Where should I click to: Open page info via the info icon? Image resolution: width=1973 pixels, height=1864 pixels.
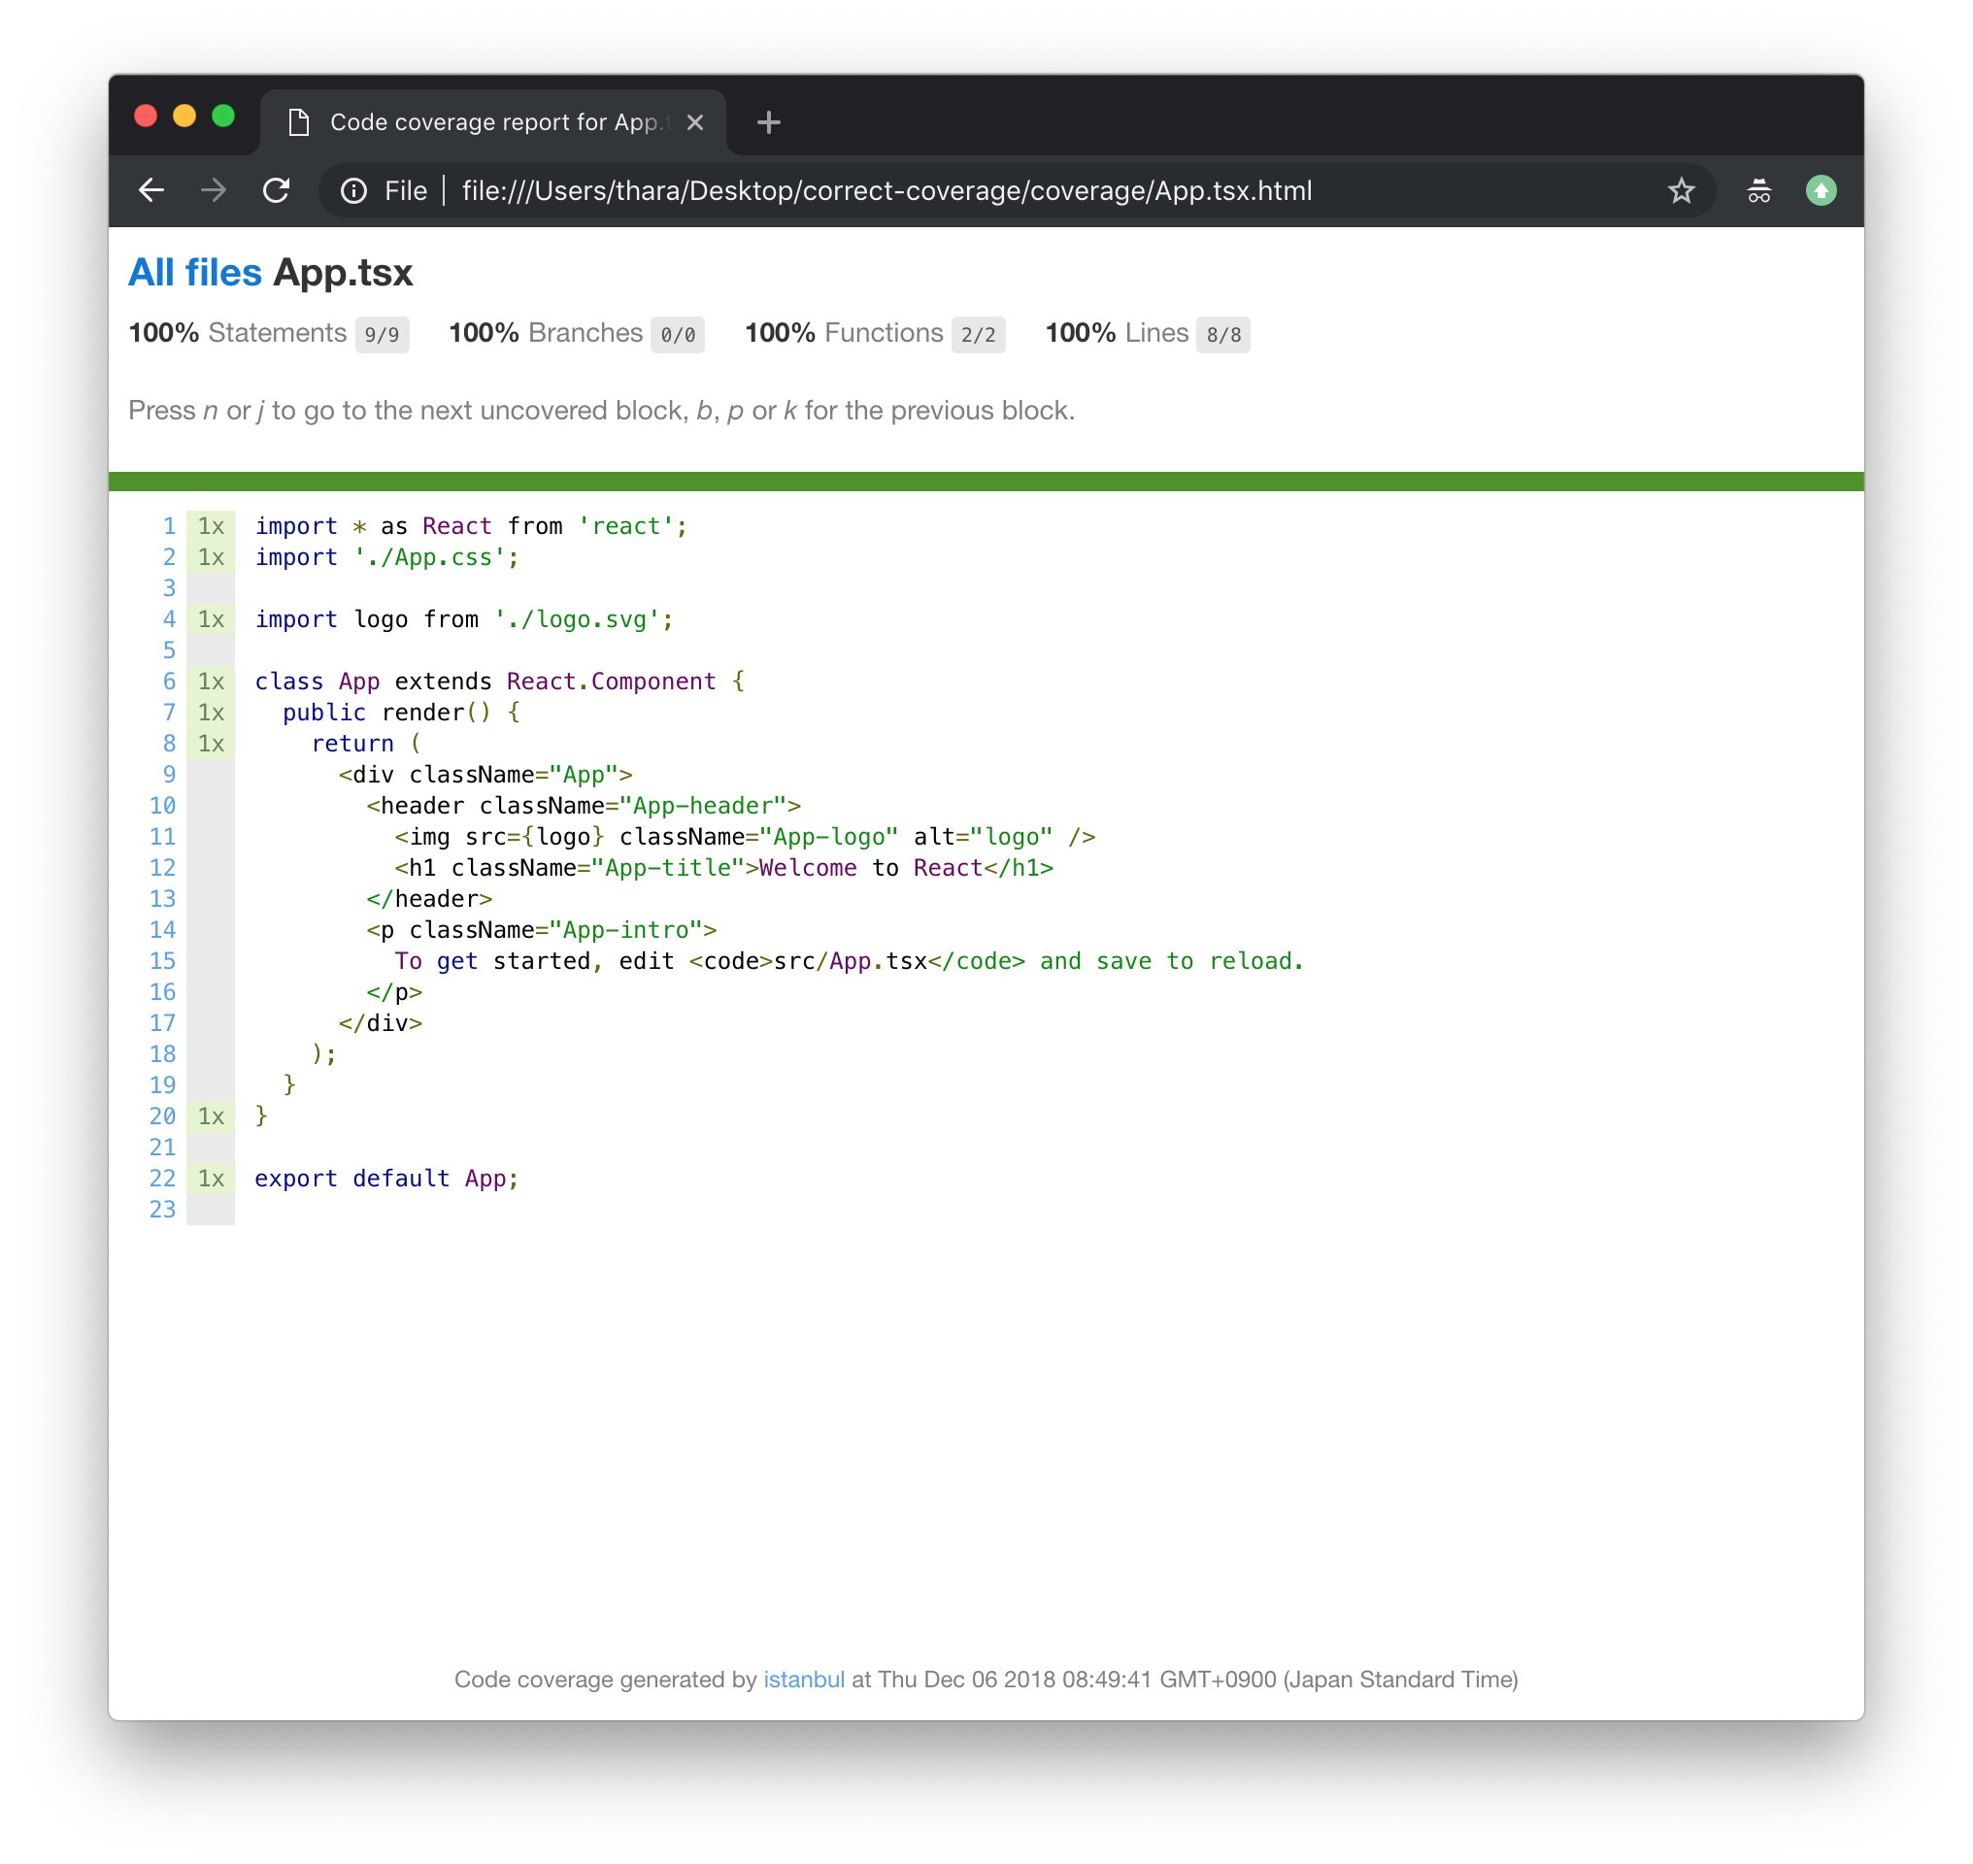pos(353,191)
